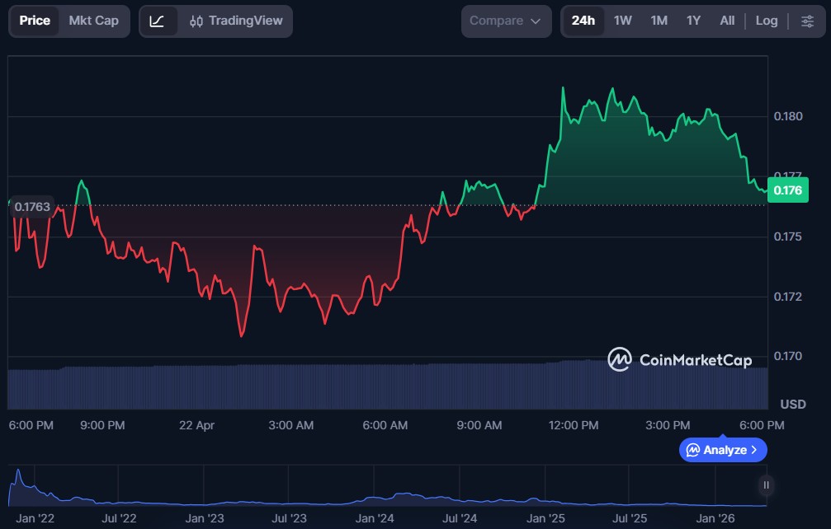The image size is (831, 529).
Task: Show the All time range
Action: click(x=727, y=21)
